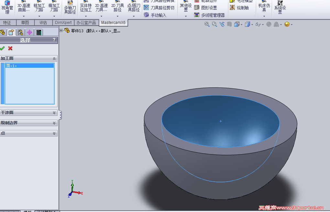This screenshot has height=212, width=330.
Task: Open 粗加工刀路 dropdown arrow
Action: pyautogui.click(x=39, y=16)
